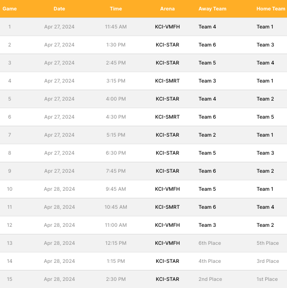This screenshot has height=288, width=287.
Task: Click the Home Team column header
Action: (x=271, y=9)
